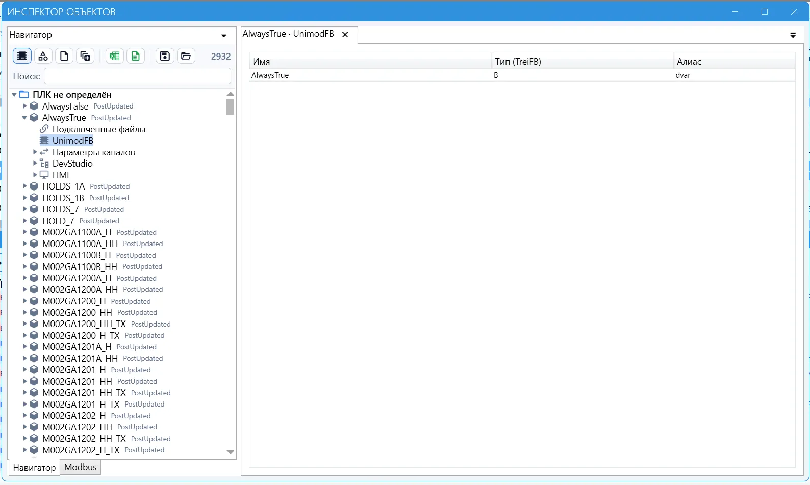Switch to the Modbus tab

pyautogui.click(x=81, y=467)
